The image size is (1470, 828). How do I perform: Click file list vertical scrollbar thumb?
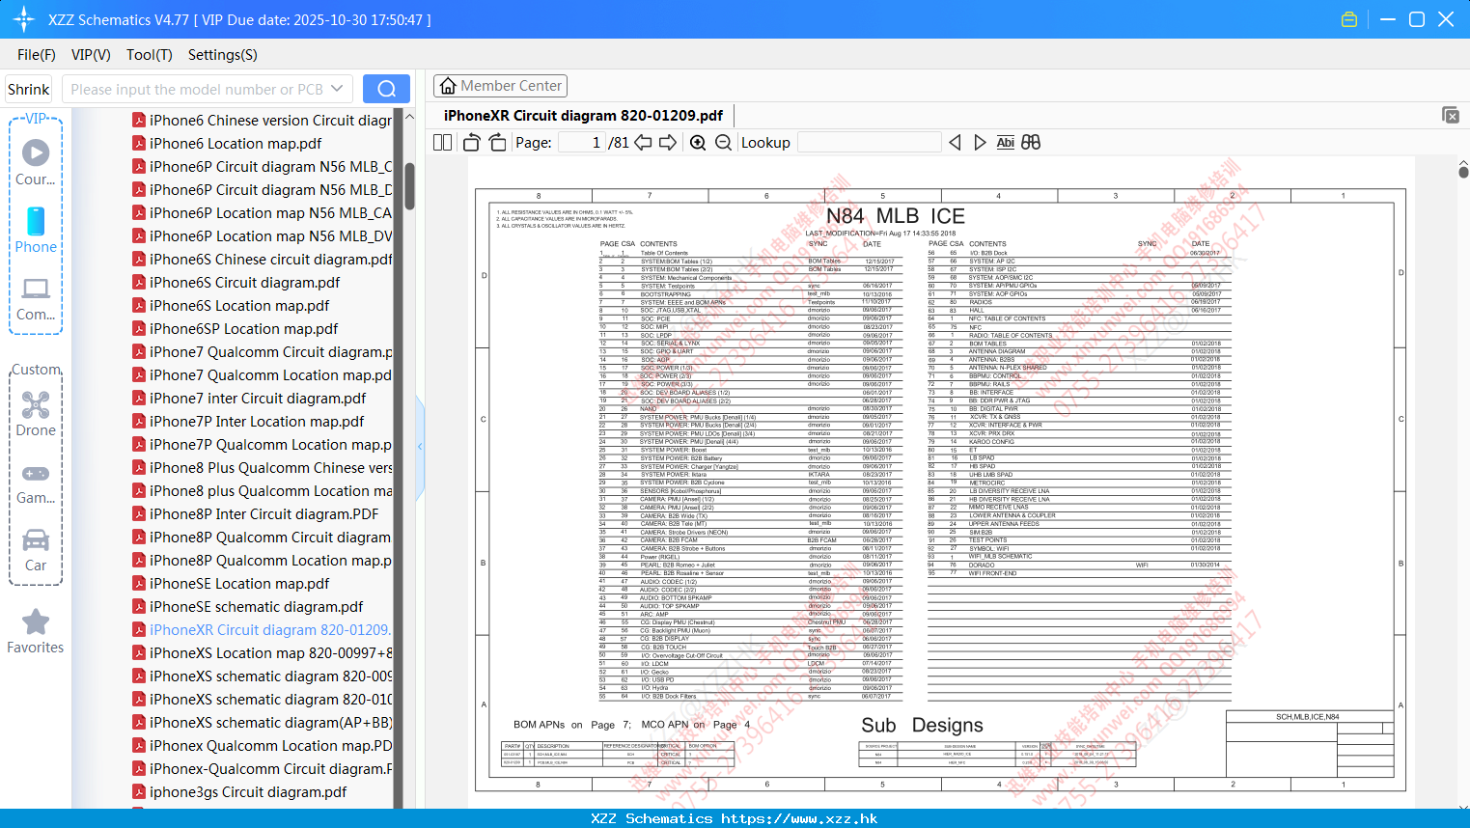409,185
